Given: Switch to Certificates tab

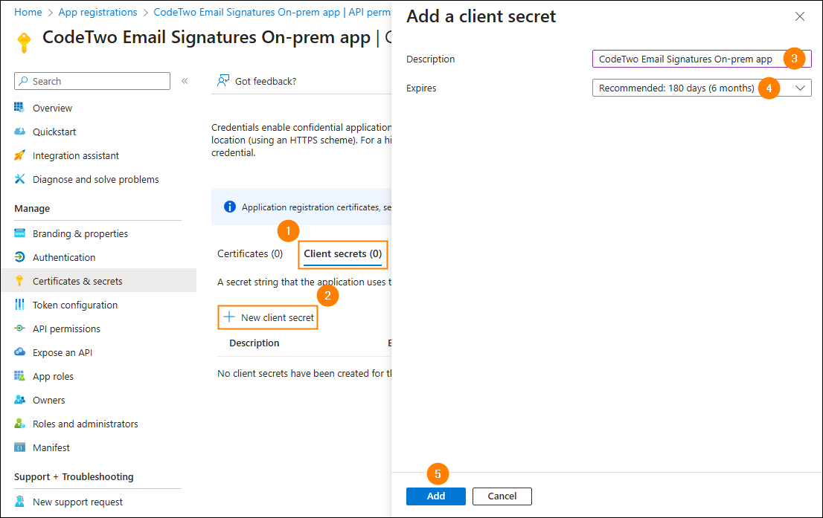Looking at the screenshot, I should [249, 253].
